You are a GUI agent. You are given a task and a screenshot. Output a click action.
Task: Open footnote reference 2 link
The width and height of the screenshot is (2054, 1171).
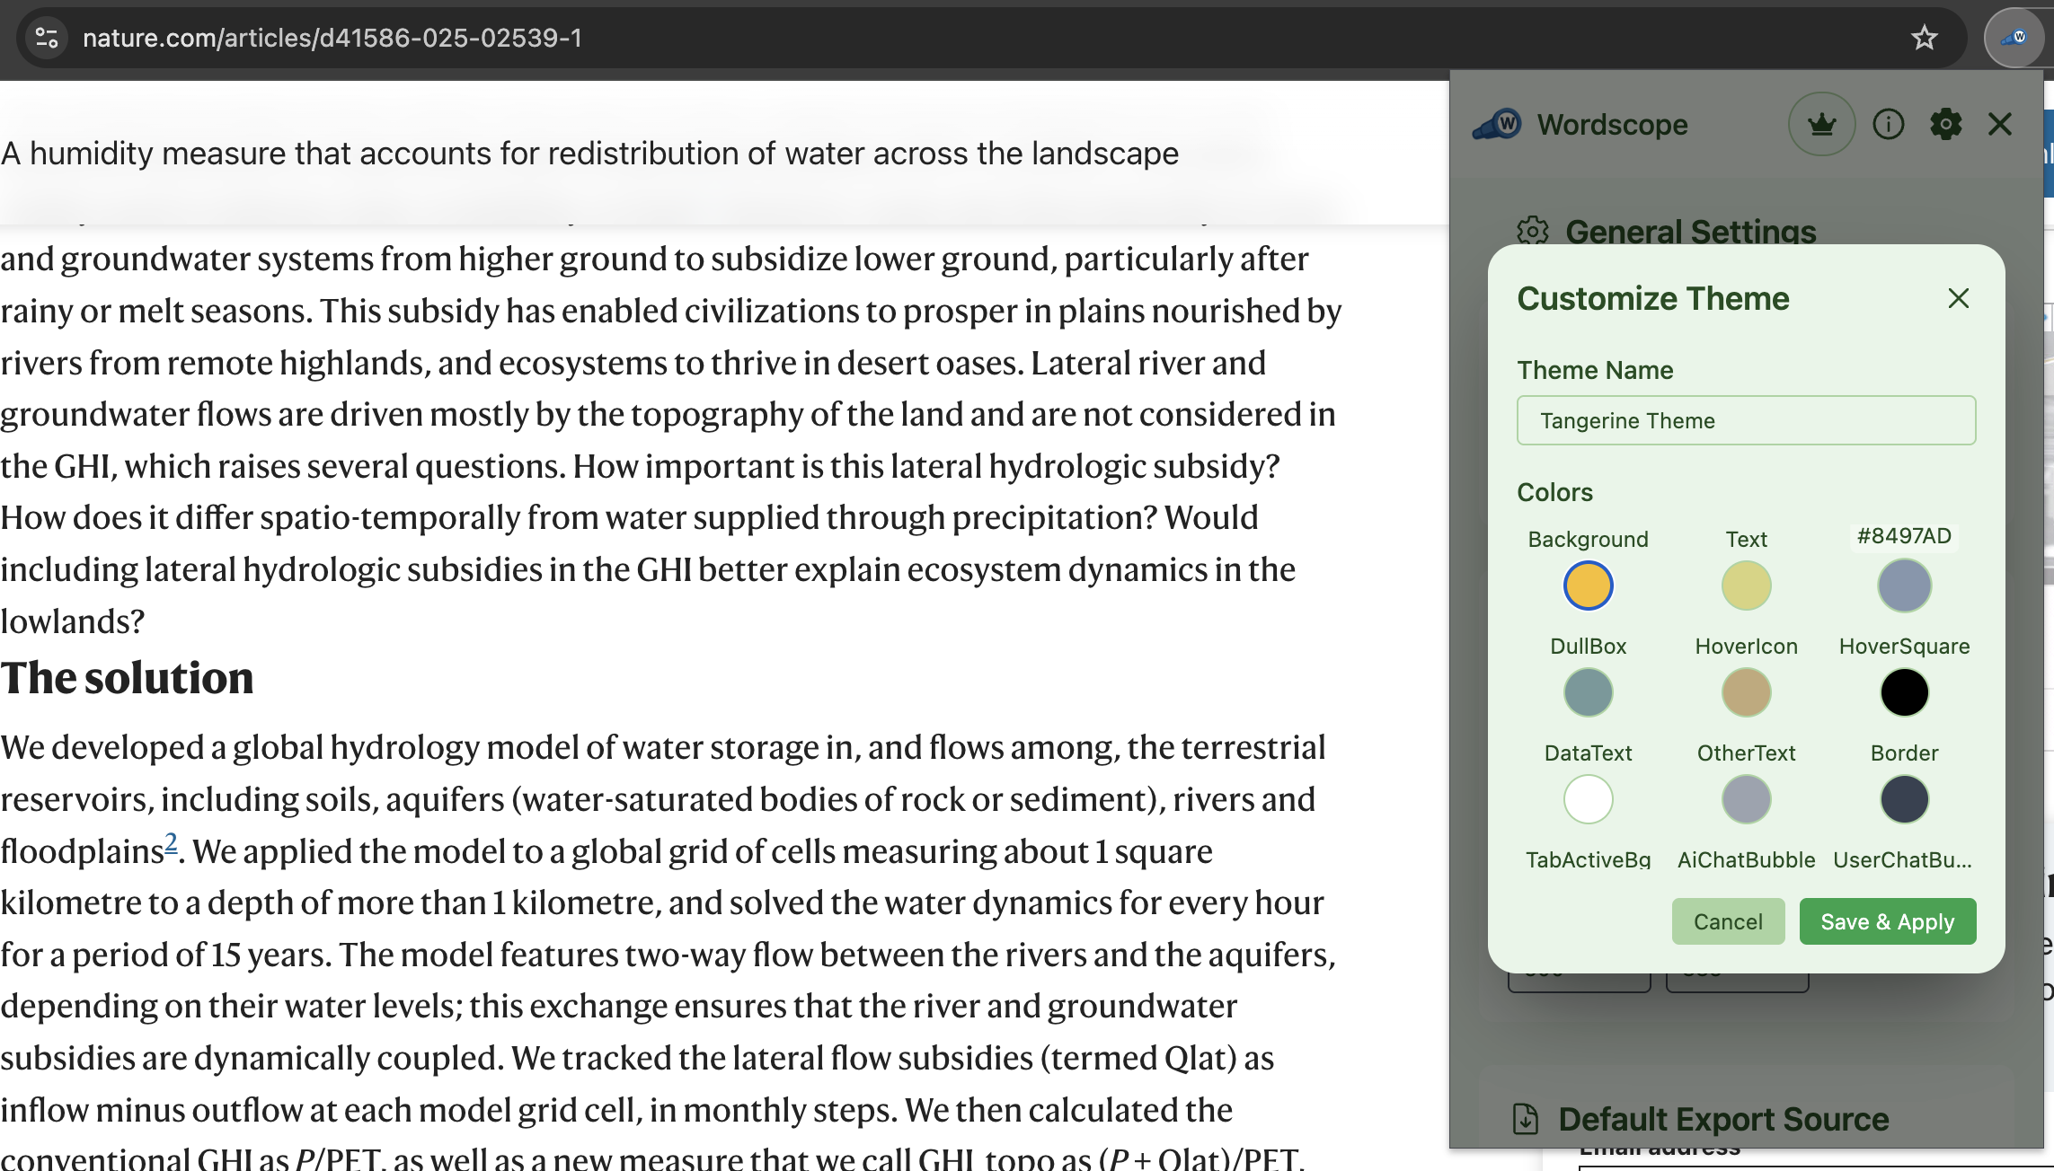pyautogui.click(x=171, y=843)
